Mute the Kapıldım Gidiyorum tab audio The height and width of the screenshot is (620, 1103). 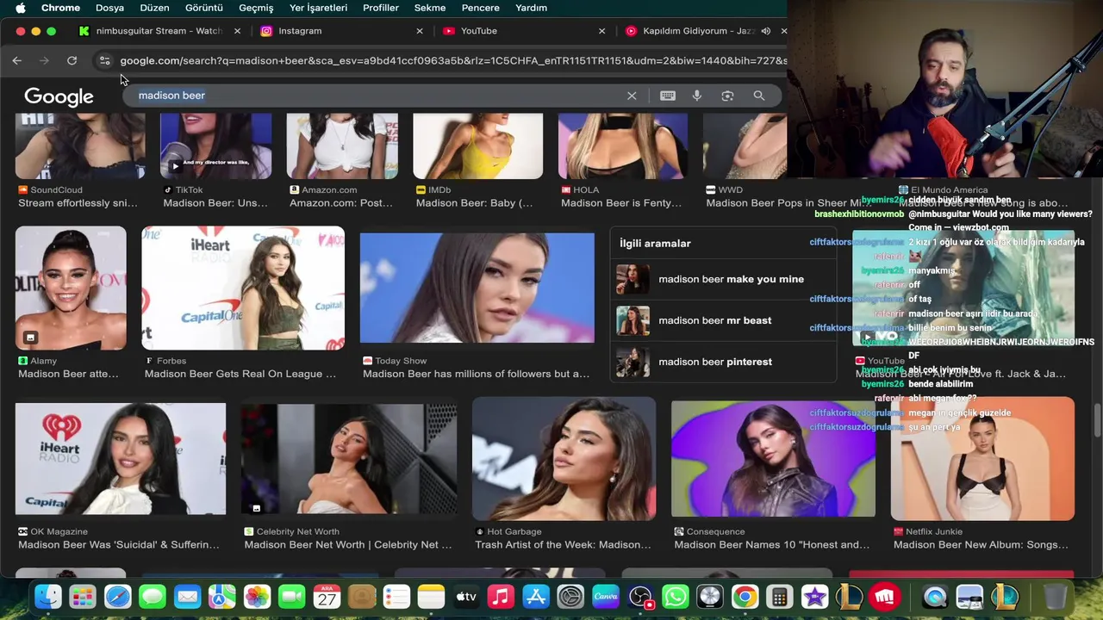(x=765, y=31)
